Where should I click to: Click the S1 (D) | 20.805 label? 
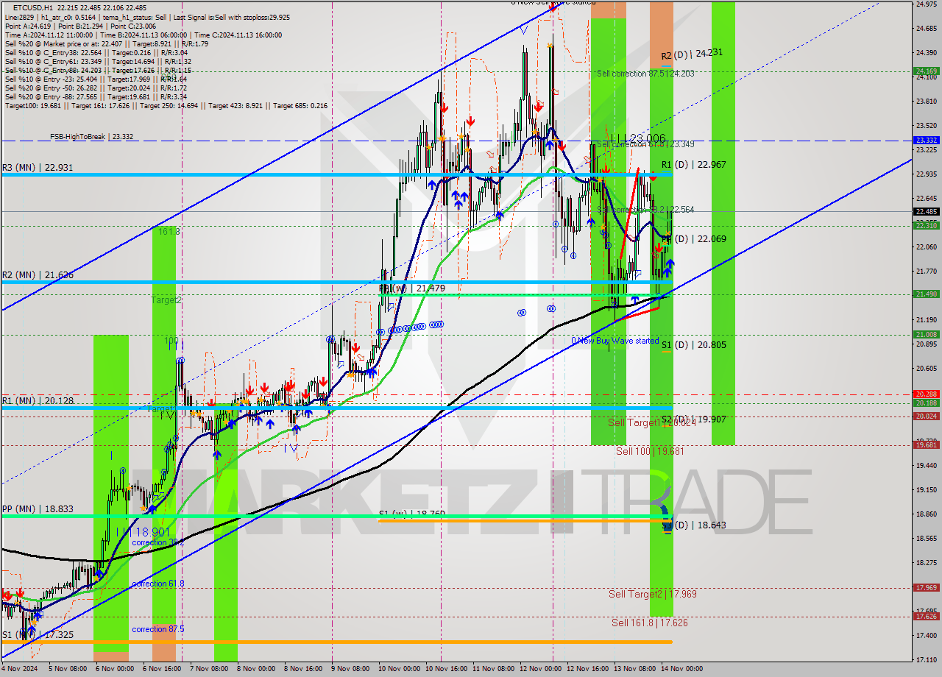point(693,344)
